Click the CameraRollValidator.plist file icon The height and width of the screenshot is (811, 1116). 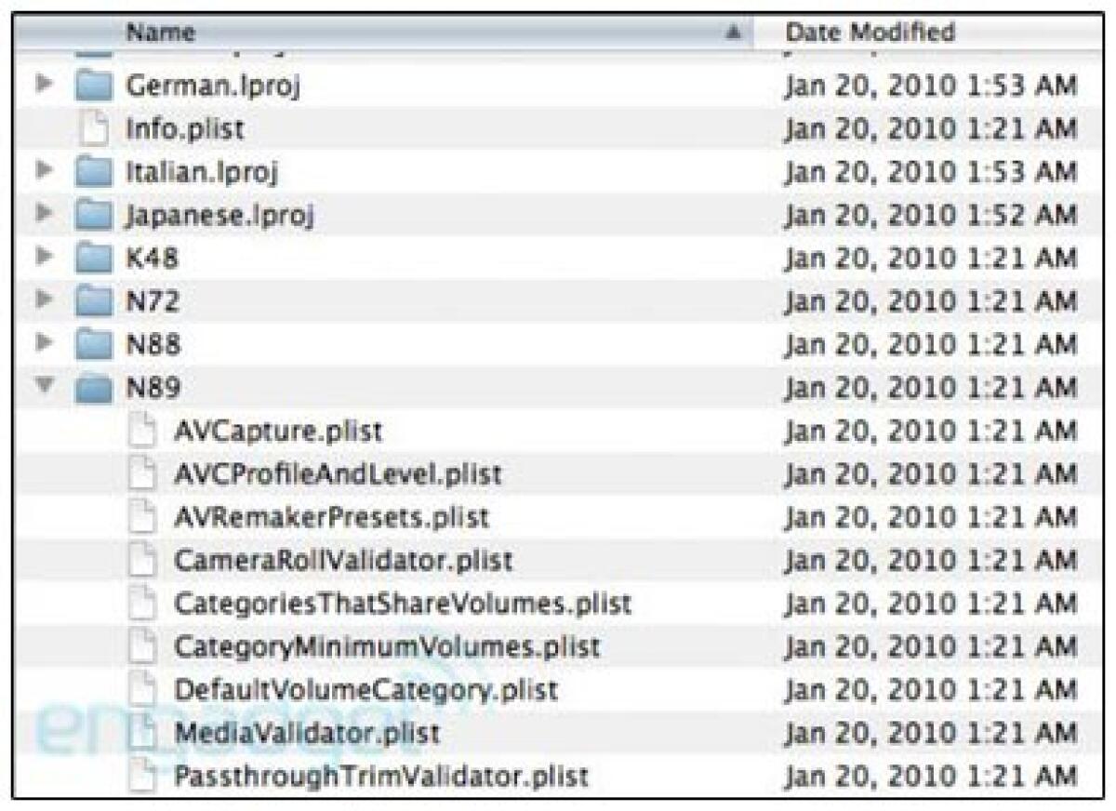(140, 560)
